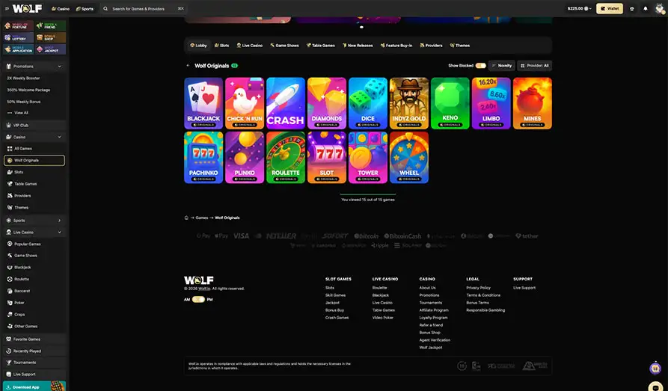Collapse the Live Casino sidebar section
Screen dimensions: 668x391
[x=59, y=232]
